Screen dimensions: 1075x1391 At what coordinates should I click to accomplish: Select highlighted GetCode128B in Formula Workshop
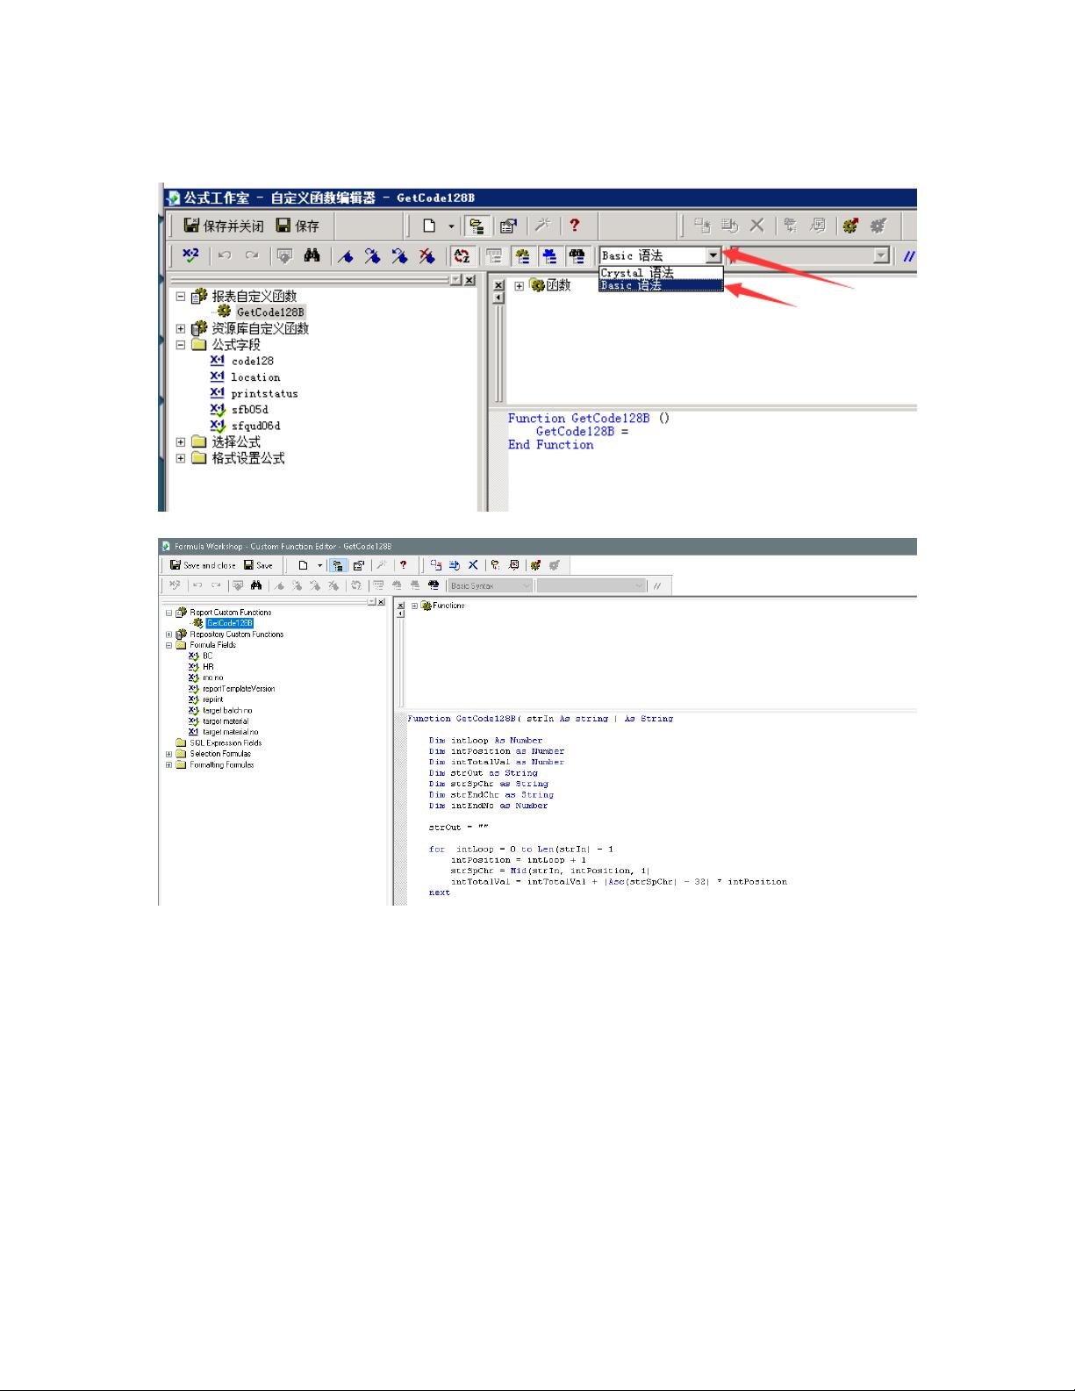pyautogui.click(x=230, y=623)
